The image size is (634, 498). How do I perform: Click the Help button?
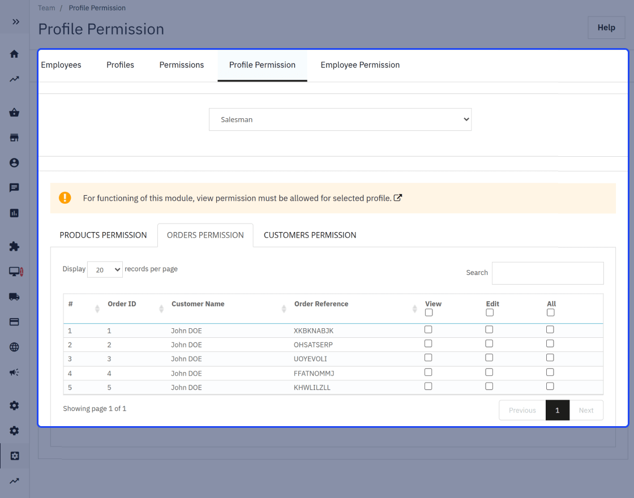click(606, 28)
